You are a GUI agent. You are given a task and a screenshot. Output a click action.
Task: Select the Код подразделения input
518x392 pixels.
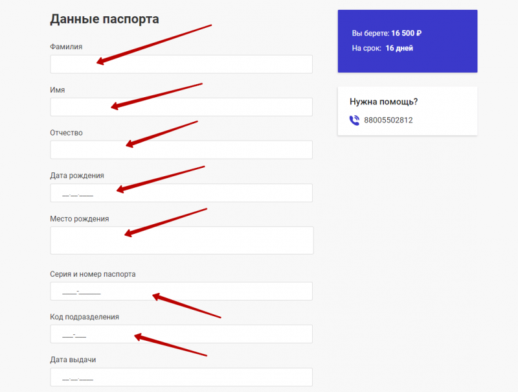coord(181,334)
